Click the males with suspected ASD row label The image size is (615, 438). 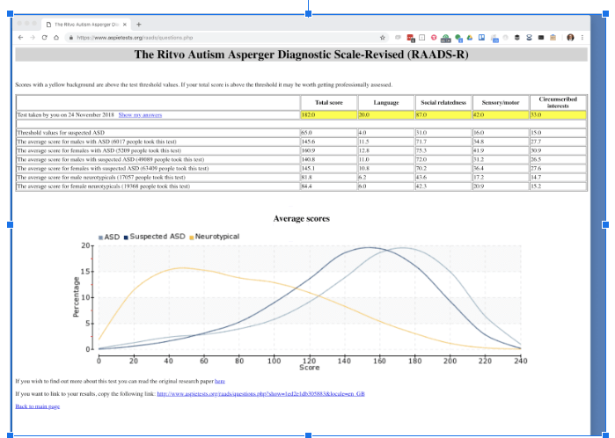(x=111, y=159)
